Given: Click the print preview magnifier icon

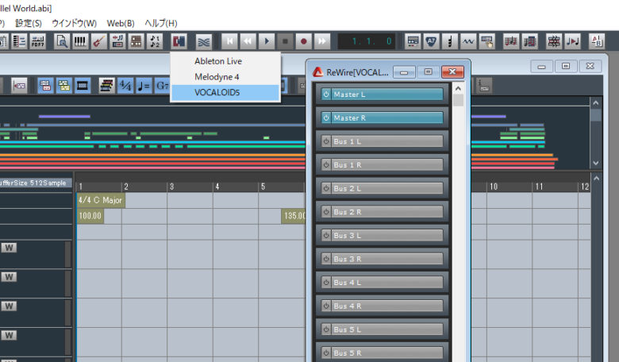Looking at the screenshot, I should (x=61, y=40).
